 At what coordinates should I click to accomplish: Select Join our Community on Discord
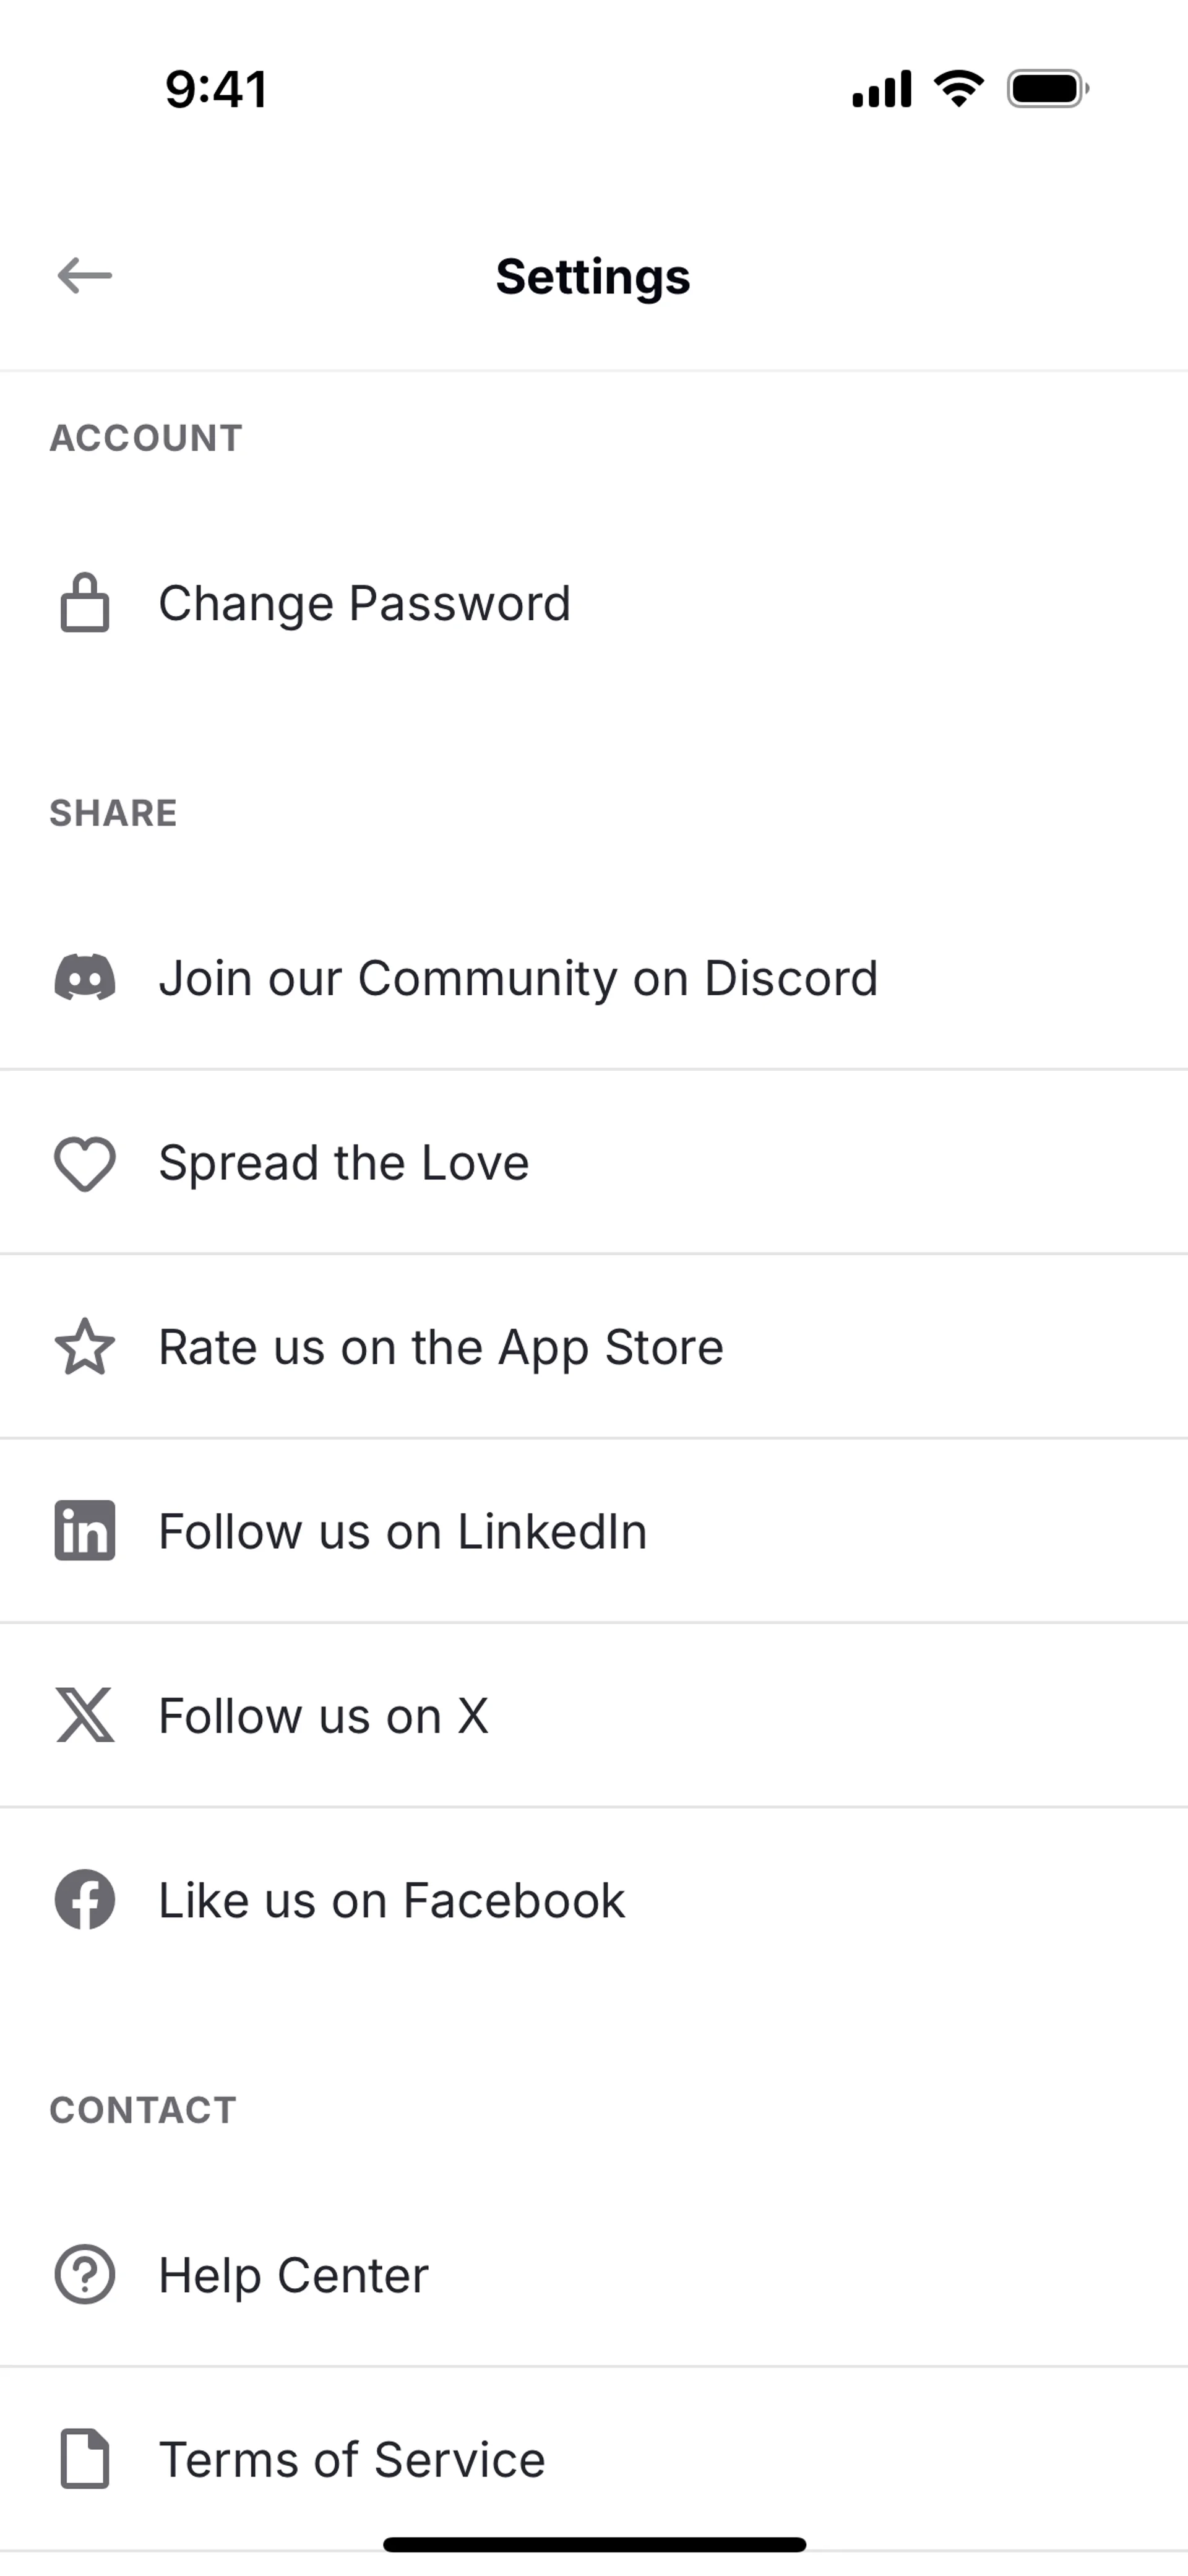(x=518, y=978)
